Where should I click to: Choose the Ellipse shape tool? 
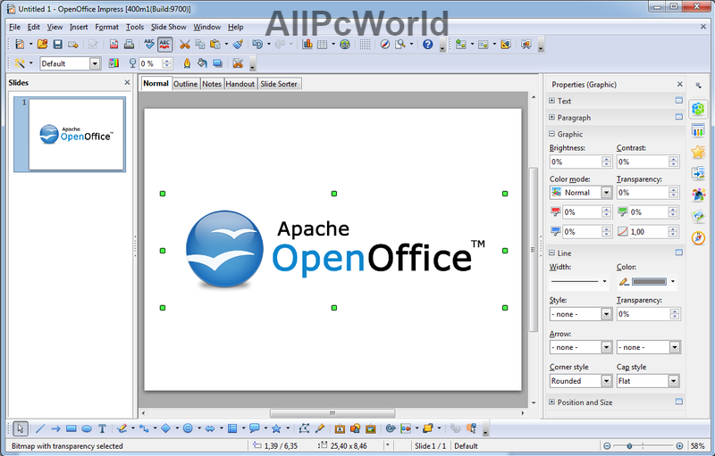[x=87, y=428]
